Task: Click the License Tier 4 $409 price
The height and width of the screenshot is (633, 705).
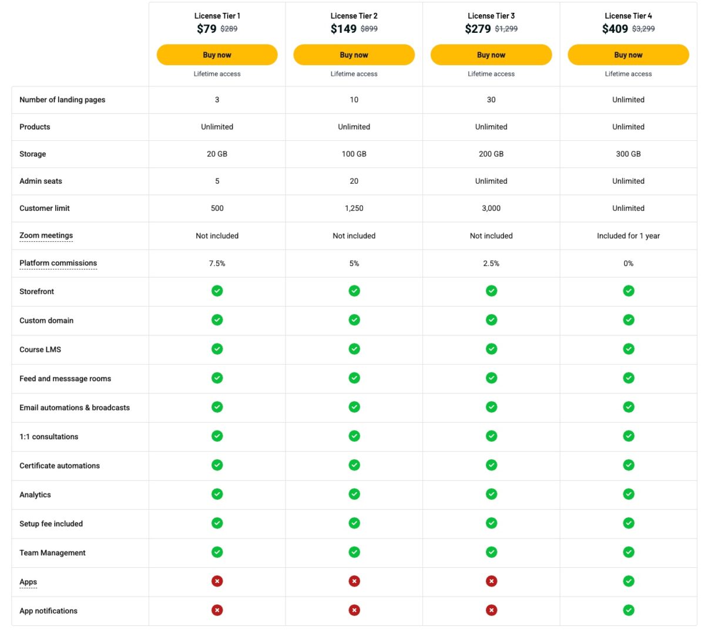Action: pyautogui.click(x=615, y=29)
